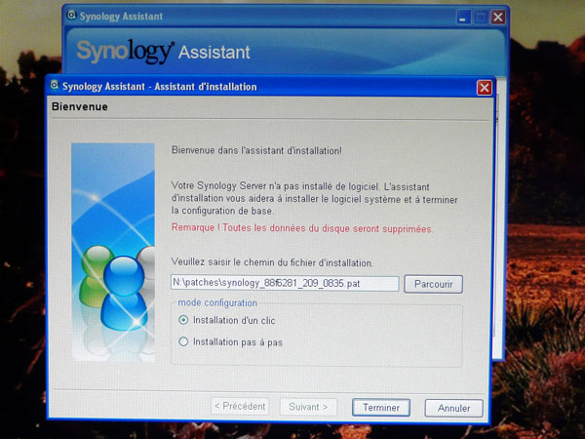Click the maximize button of Synology Assistant window
585x439 pixels.
coord(481,18)
